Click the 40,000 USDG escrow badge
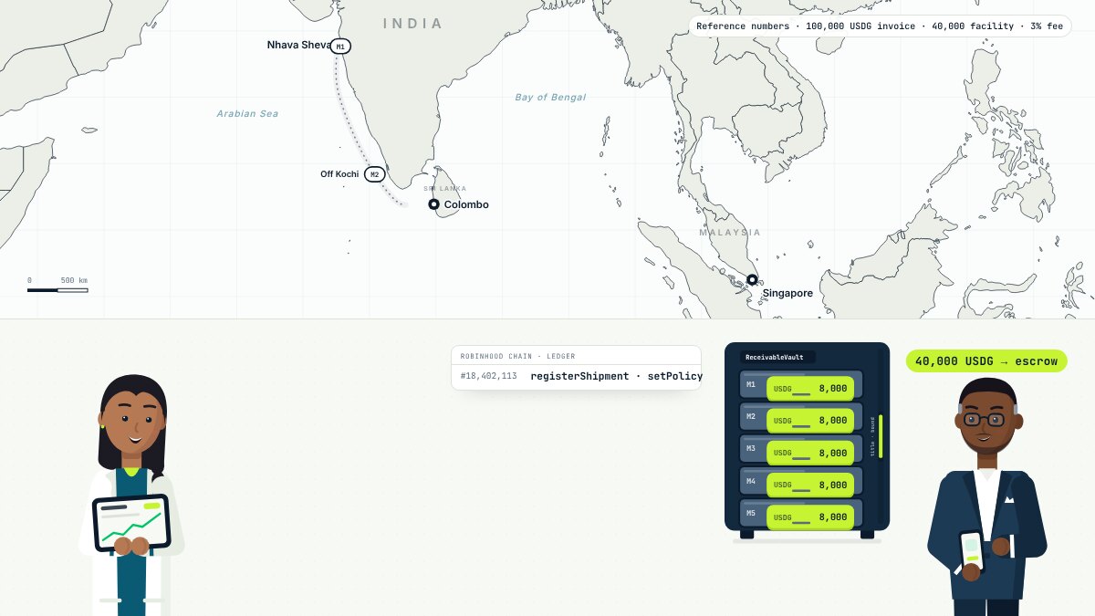This screenshot has height=616, width=1095. point(986,361)
